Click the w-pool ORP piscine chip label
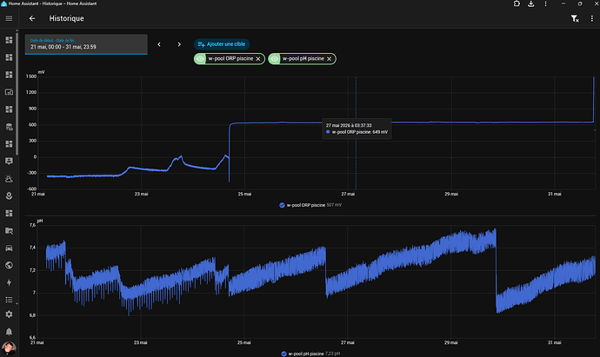The width and height of the screenshot is (600, 357). tap(230, 58)
